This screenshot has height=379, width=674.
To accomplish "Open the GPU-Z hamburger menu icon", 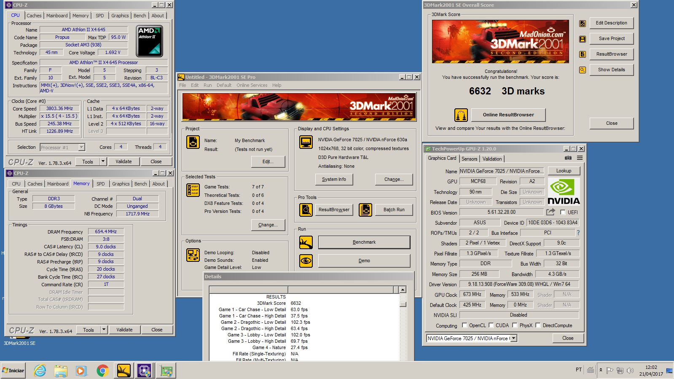I will 580,158.
